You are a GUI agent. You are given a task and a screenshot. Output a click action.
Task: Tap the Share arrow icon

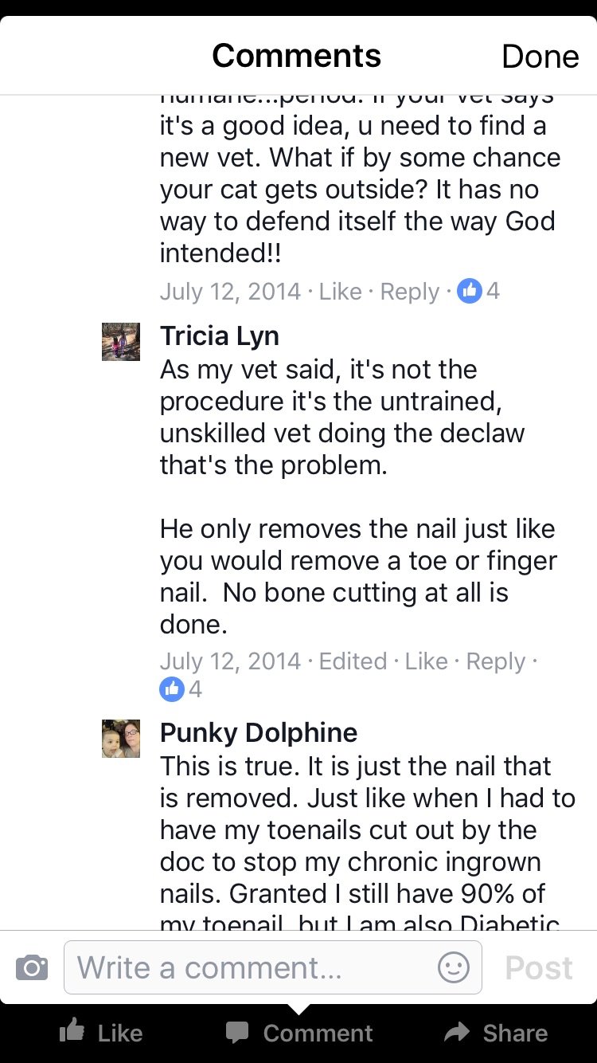(x=457, y=1033)
